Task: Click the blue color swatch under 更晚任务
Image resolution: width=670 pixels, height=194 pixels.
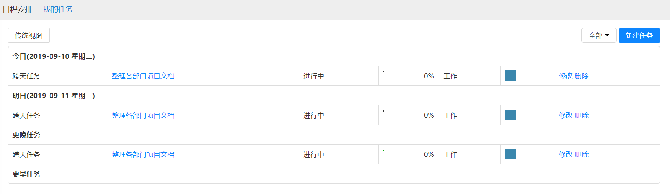Action: (510, 154)
